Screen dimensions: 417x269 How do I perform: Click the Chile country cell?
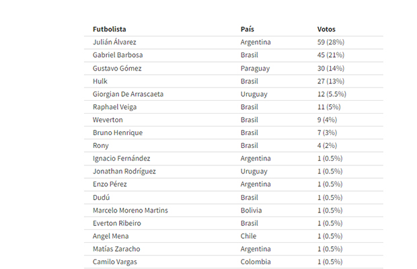pos(250,236)
